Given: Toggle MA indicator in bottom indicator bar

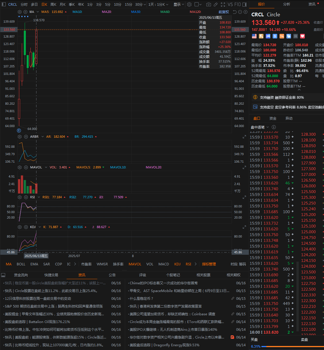Looking at the screenshot, I should pyautogui.click(x=9, y=264).
